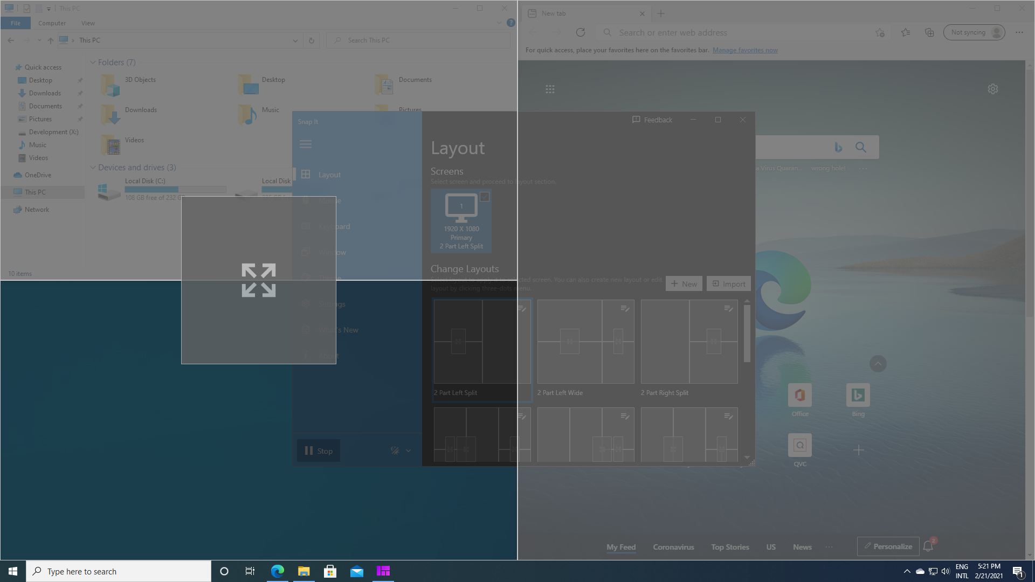
Task: Open edit options for 2 Part Right Split layout
Action: tap(728, 309)
